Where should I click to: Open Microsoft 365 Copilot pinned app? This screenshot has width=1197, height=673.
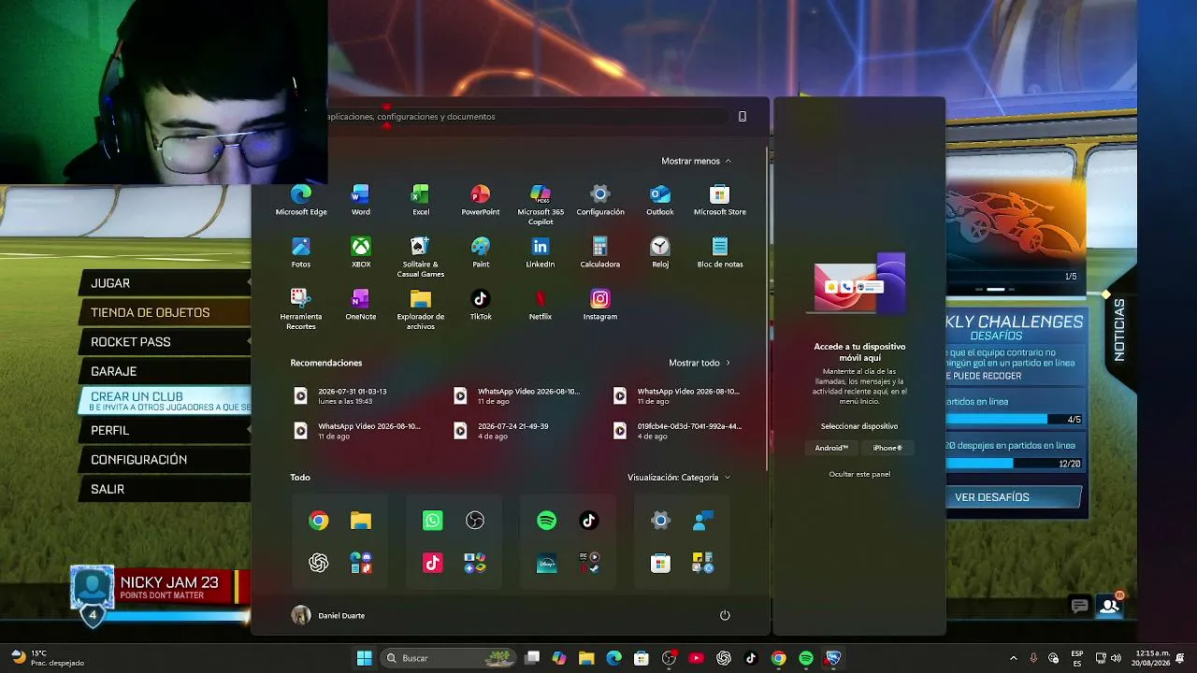[541, 205]
